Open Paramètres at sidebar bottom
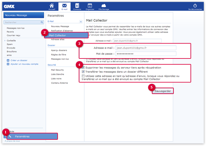Viewport: 206px width, 146px height. click(32, 136)
